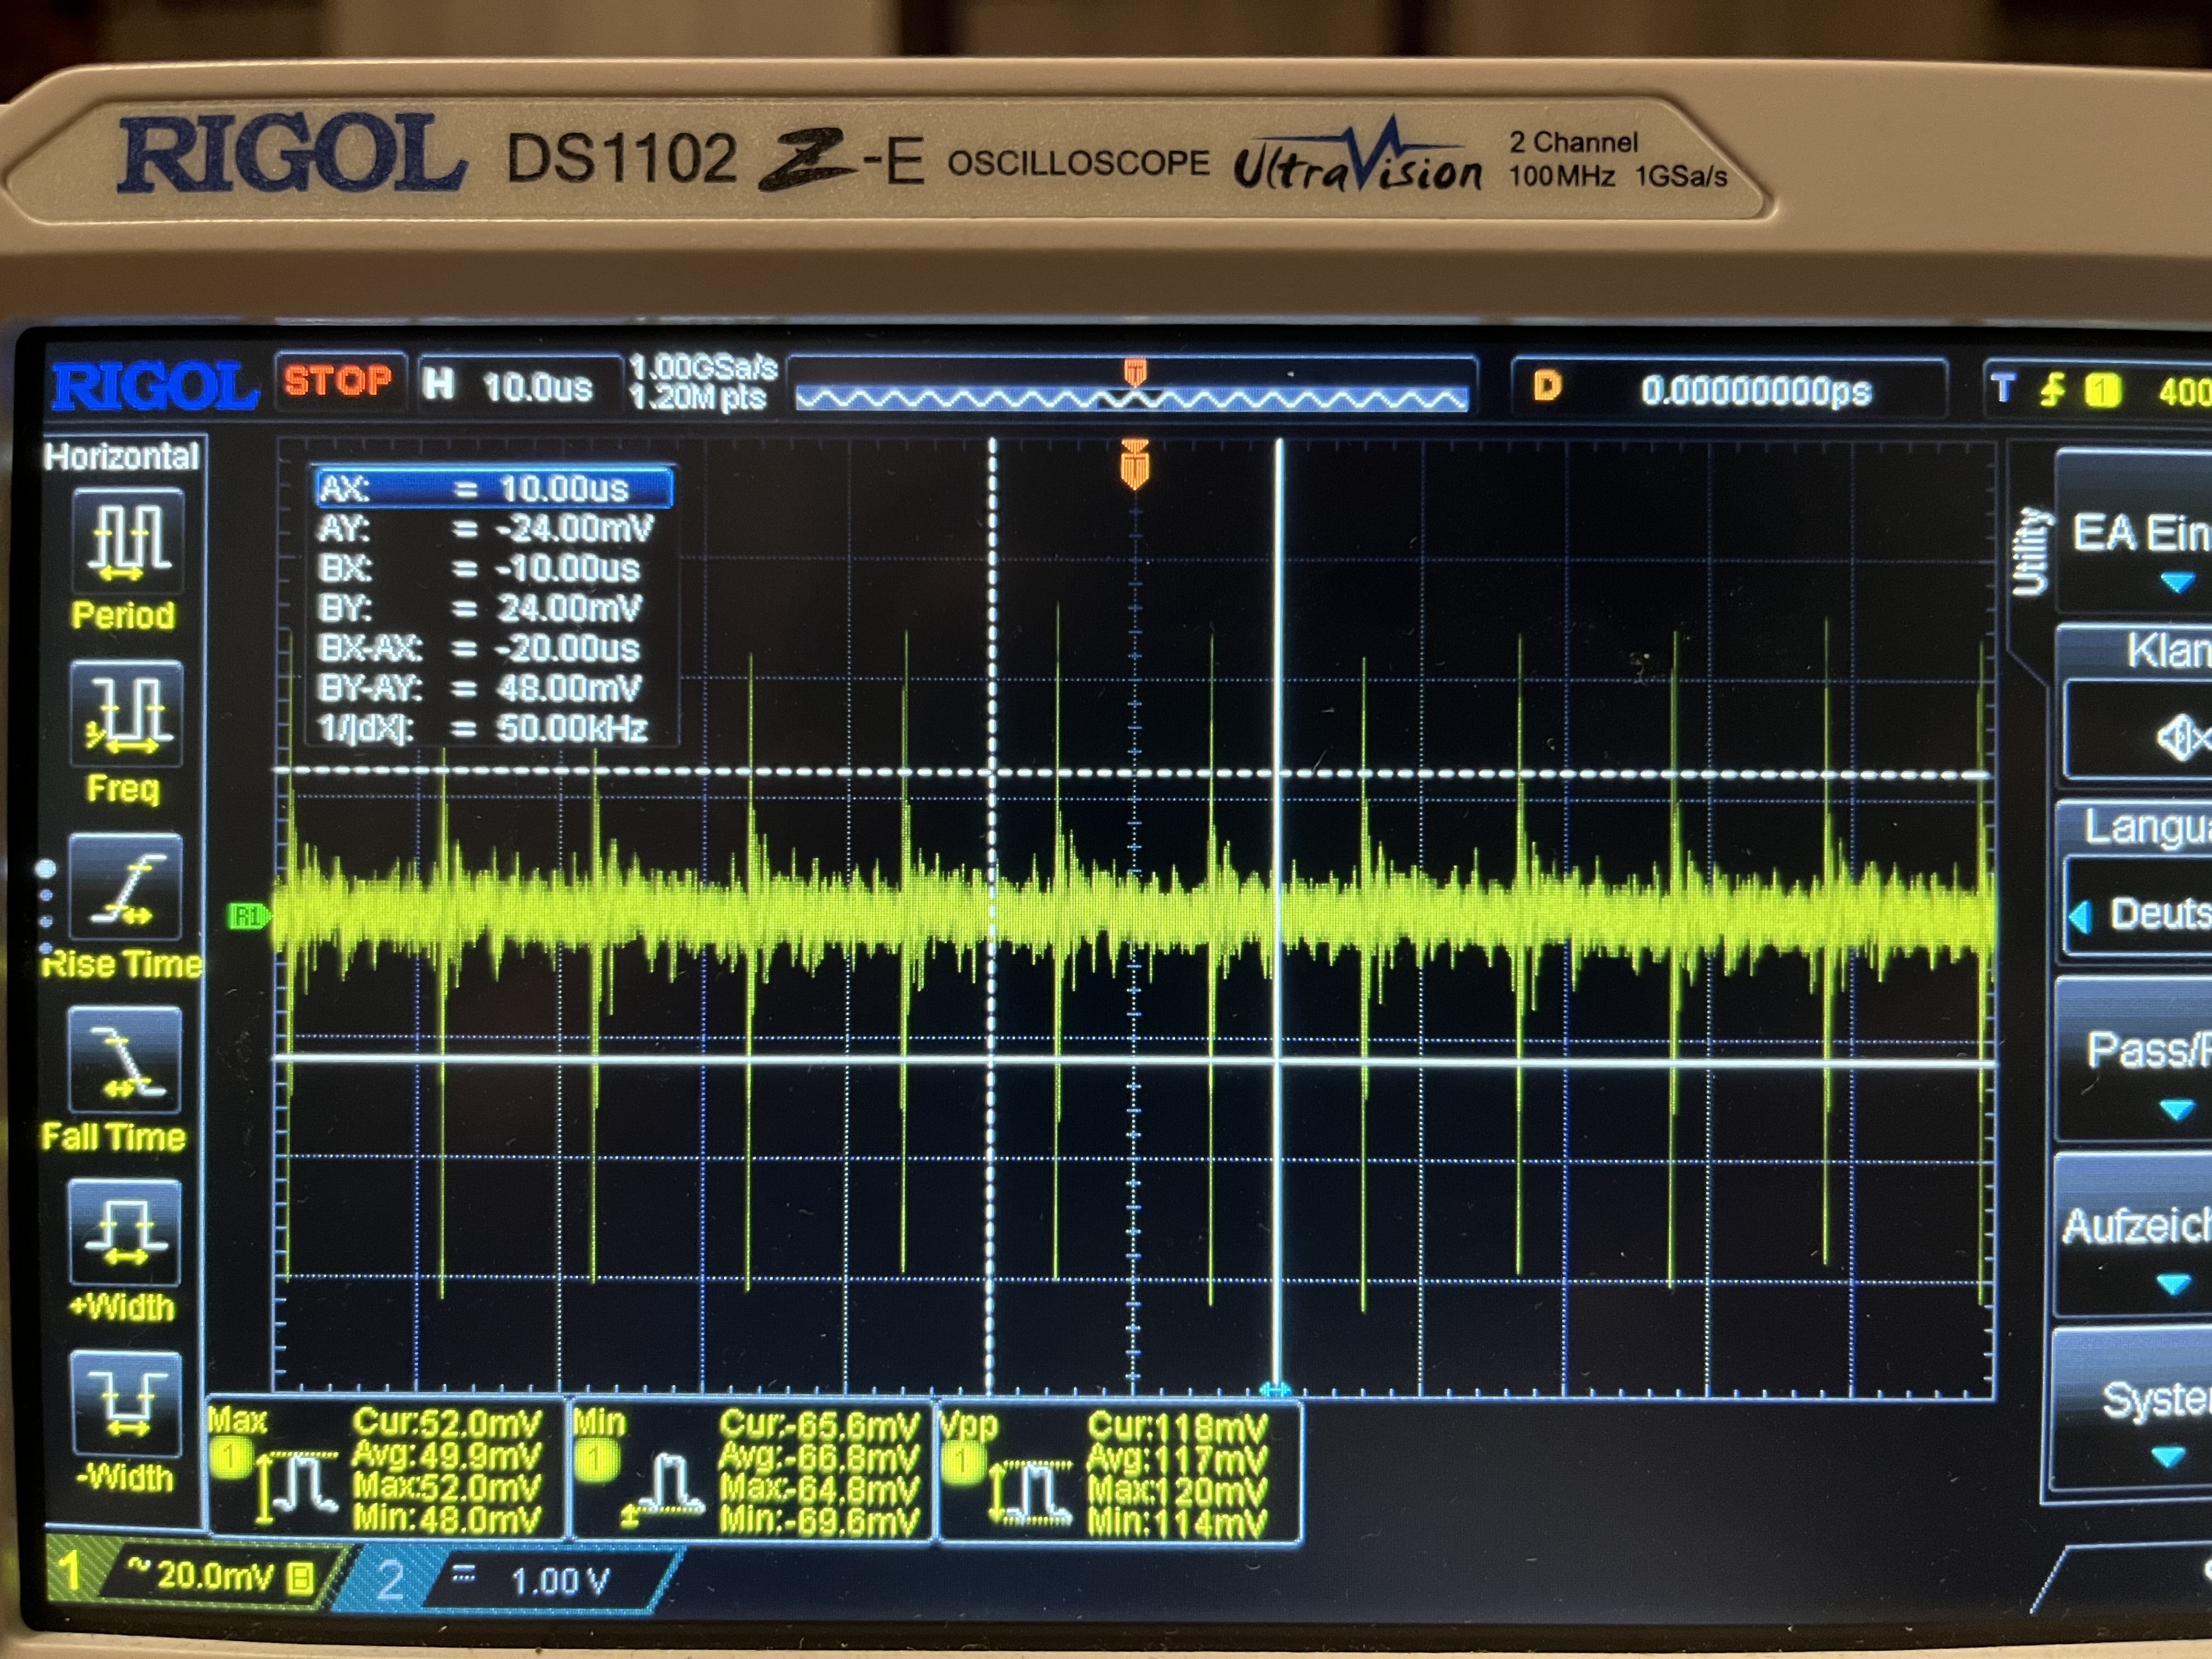Viewport: 2212px width, 1659px height.
Task: Toggle the STOP run state indicator
Action: point(339,382)
